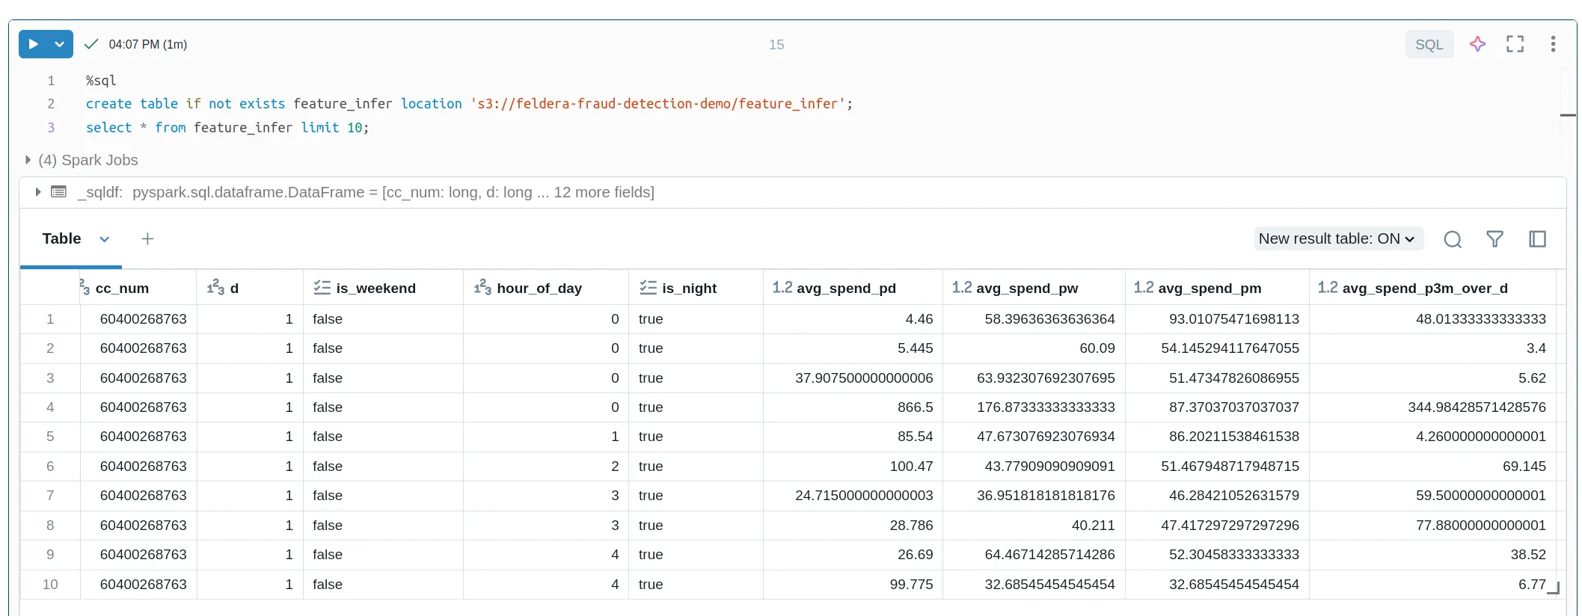Click decimal type icon in avg_spend_p3m_over_d header
Viewport: 1582px width, 616px height.
[1328, 288]
